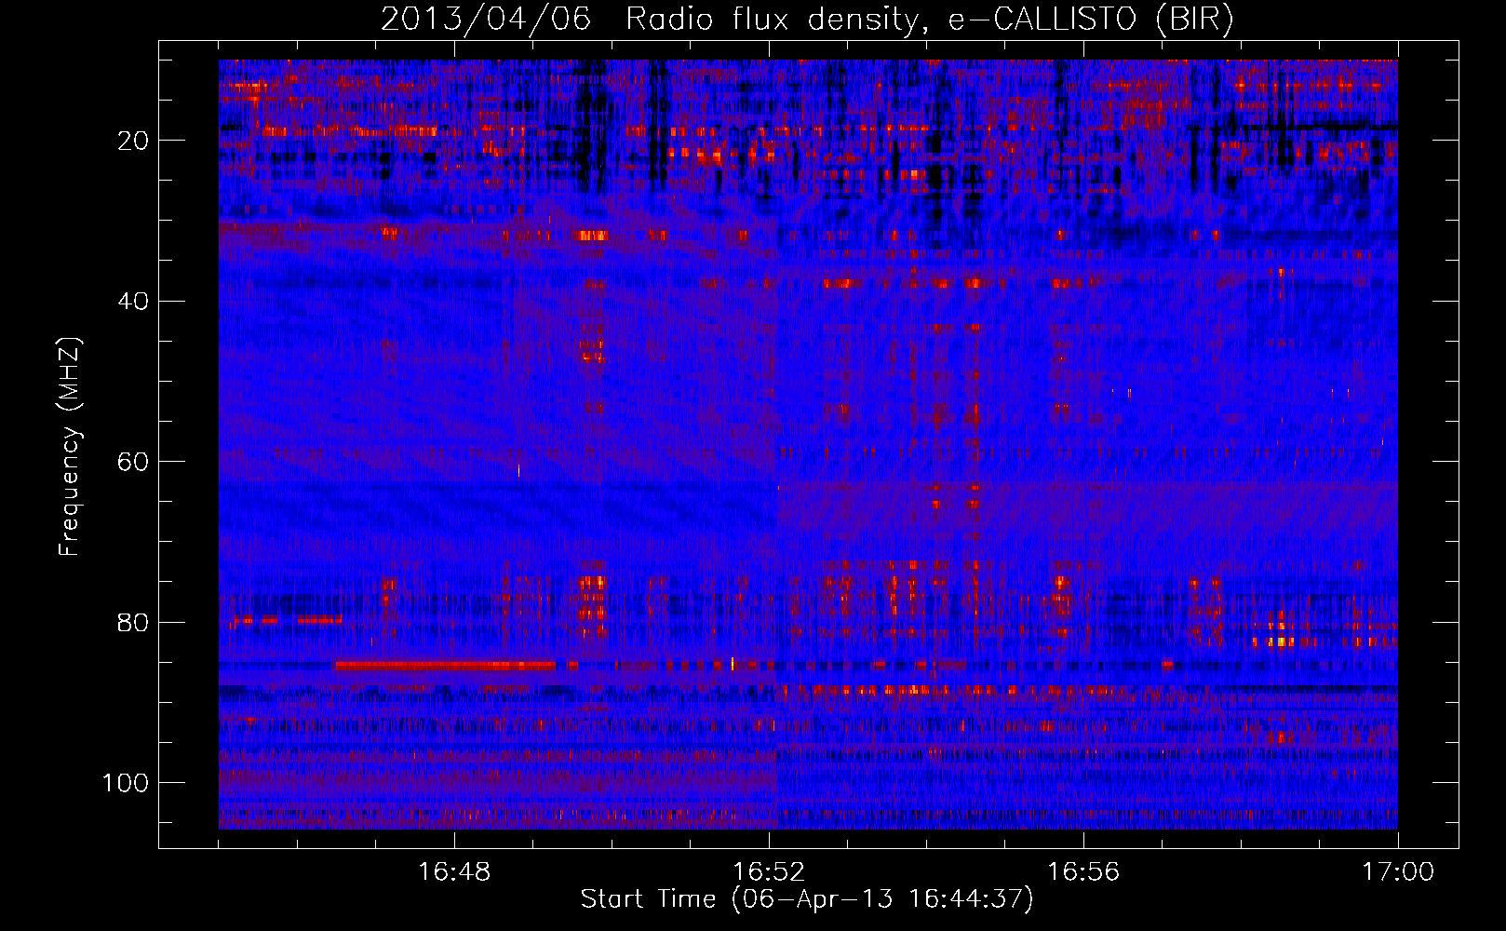1506x931 pixels.
Task: Select the 16:52 time tick label
Action: tap(769, 872)
